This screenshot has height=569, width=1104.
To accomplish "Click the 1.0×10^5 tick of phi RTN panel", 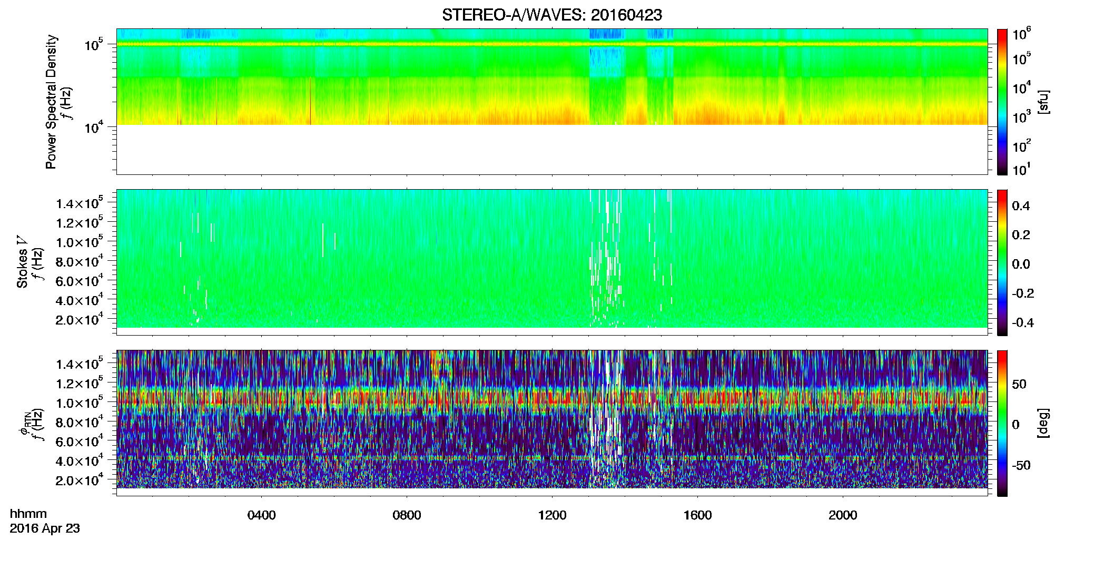I will (x=81, y=403).
